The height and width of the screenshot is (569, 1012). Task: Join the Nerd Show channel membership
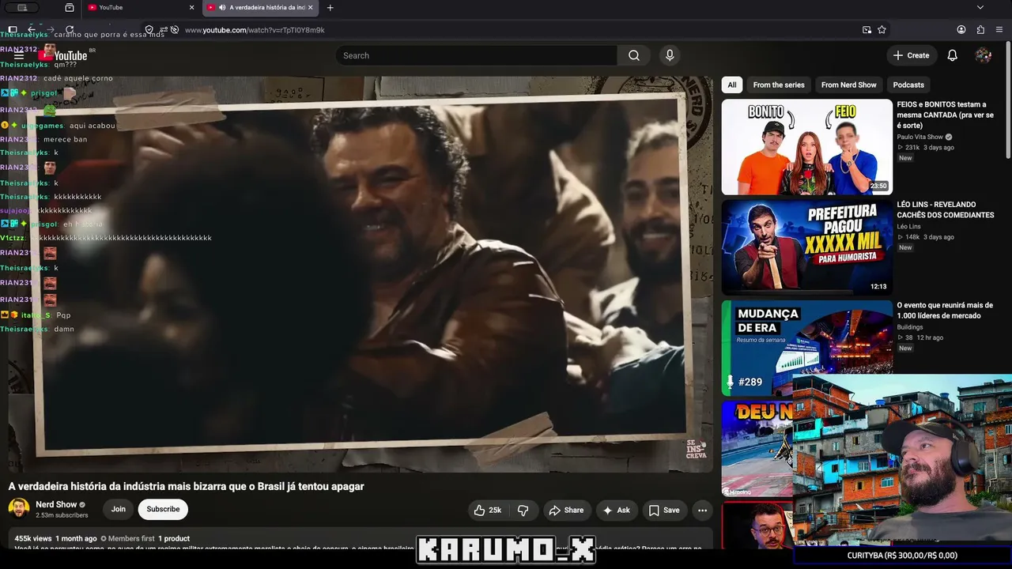(119, 510)
